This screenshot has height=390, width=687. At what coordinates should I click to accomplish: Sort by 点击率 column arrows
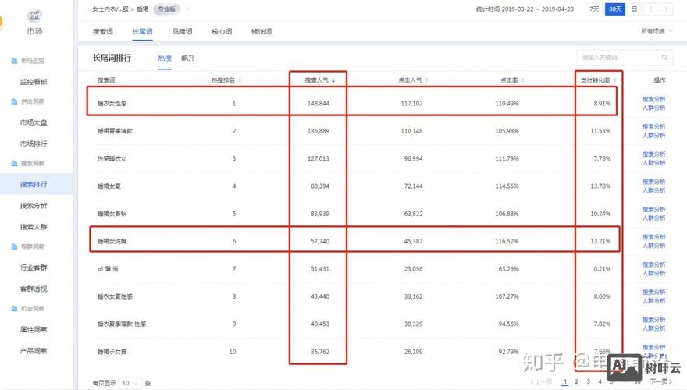coord(523,80)
